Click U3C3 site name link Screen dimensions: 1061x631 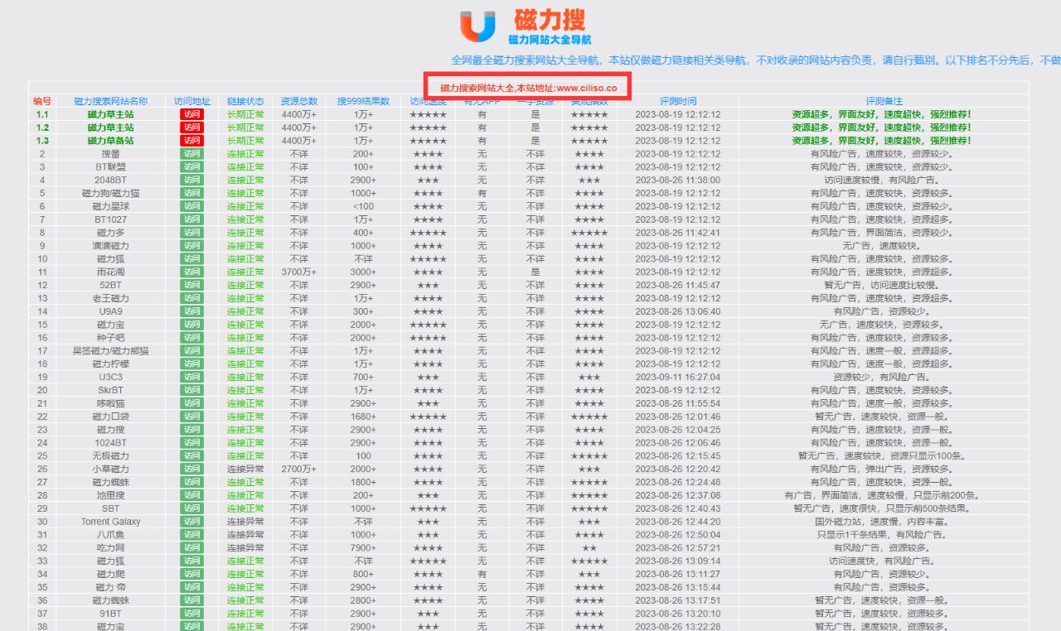109,377
